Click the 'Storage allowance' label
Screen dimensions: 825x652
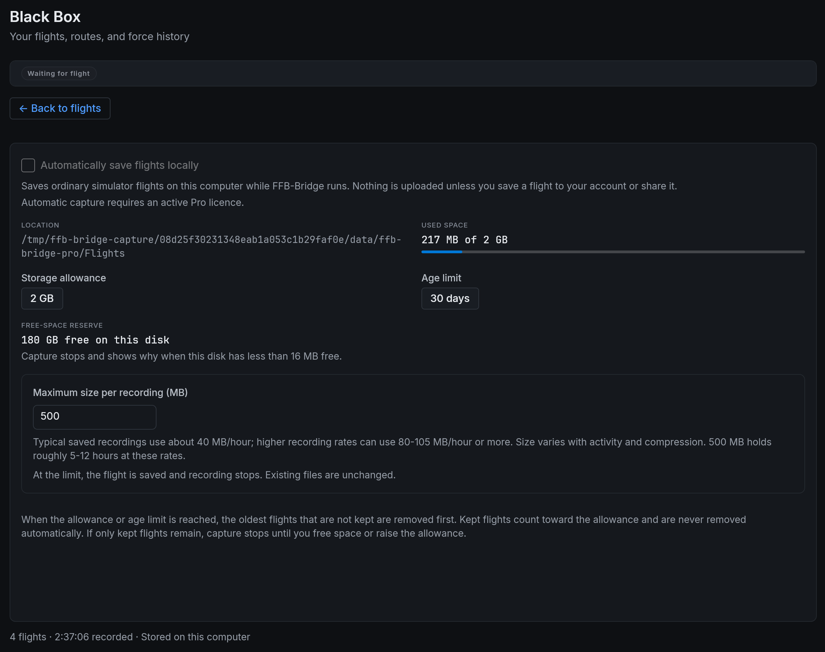click(64, 278)
